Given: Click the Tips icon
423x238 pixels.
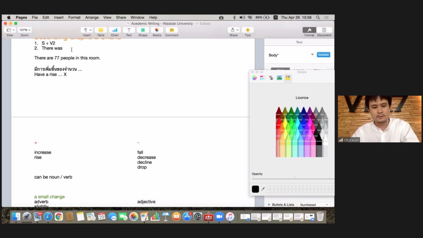Looking at the screenshot, I should (x=247, y=30).
